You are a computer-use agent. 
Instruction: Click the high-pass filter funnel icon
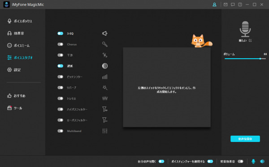(x=104, y=109)
